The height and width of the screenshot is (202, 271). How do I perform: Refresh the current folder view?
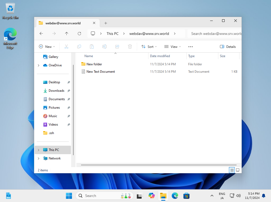[x=79, y=34]
